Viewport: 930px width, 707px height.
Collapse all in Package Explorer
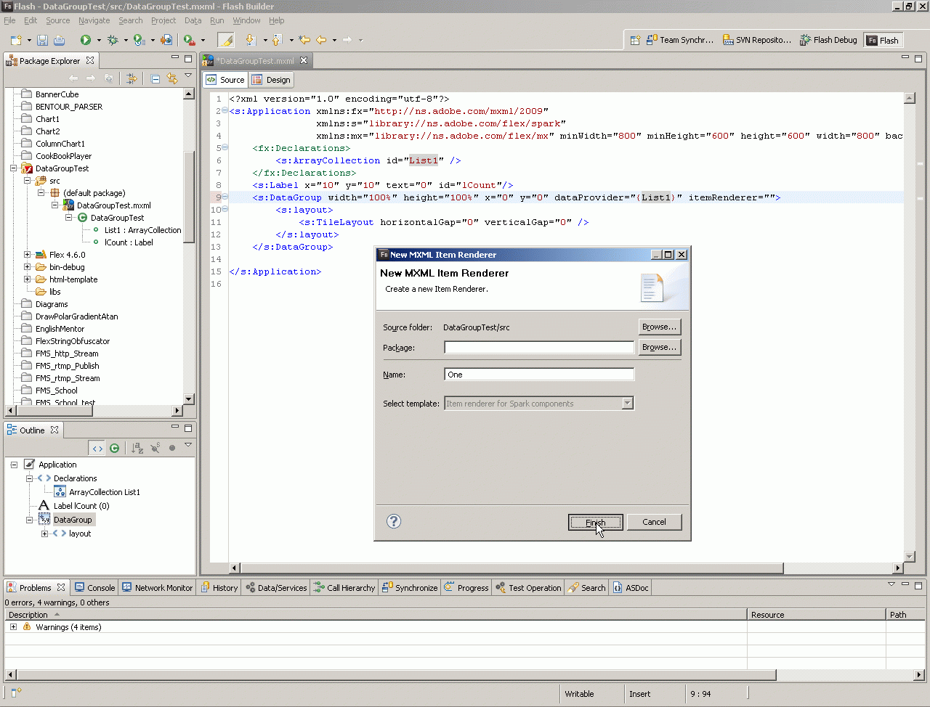tap(155, 78)
